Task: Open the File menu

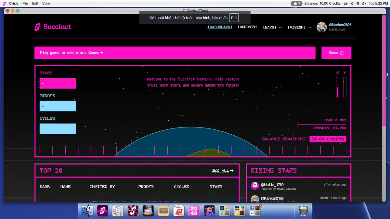Action: [x=25, y=3]
